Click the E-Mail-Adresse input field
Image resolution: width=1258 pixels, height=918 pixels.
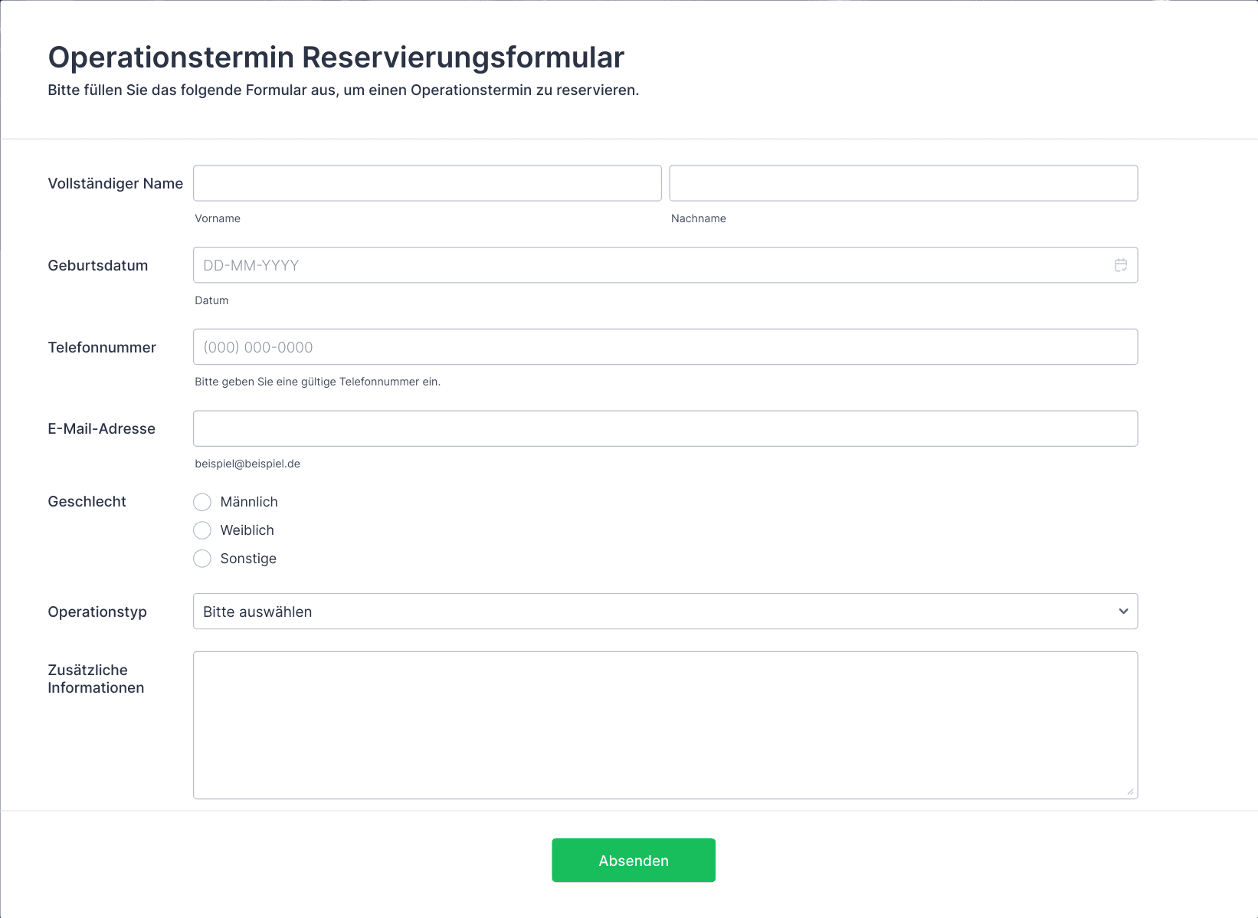664,428
